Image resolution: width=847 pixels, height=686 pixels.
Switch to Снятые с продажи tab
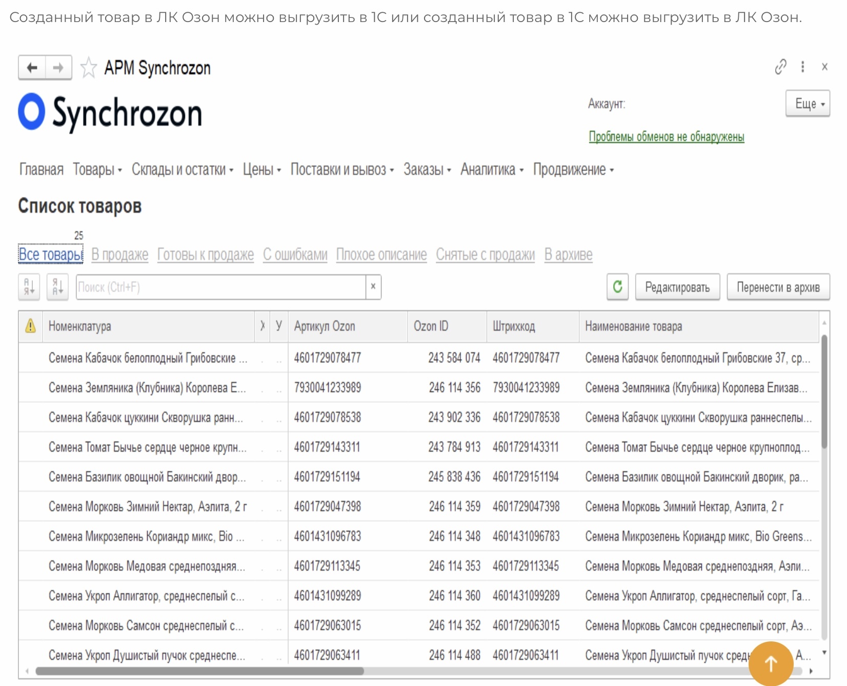coord(486,254)
